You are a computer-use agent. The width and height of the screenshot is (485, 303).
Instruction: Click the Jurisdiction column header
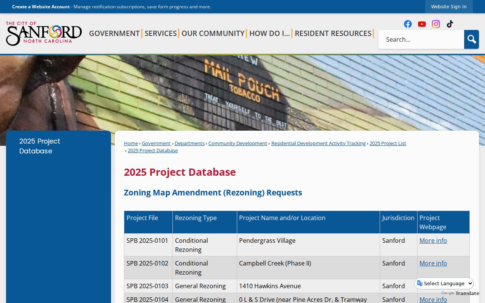[398, 222]
